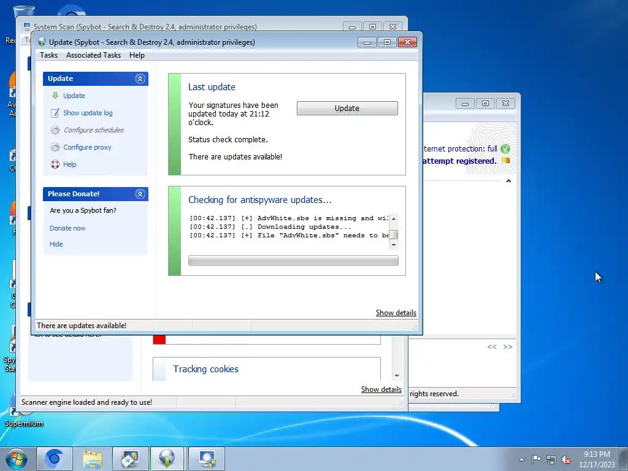Click the large Update button
The height and width of the screenshot is (471, 628).
coord(347,108)
